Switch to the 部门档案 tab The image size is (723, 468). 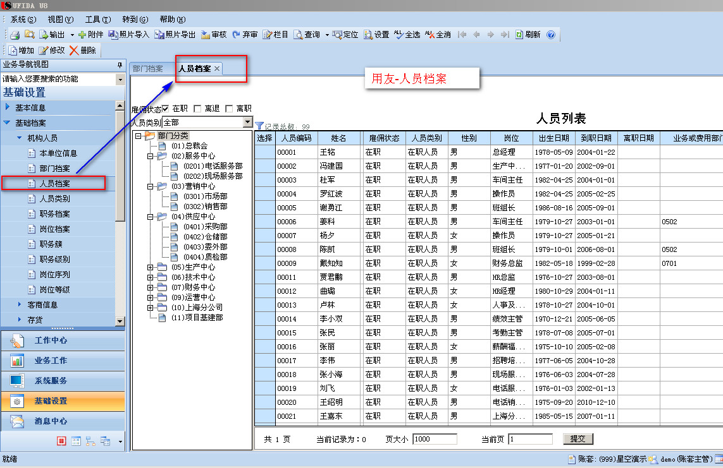pos(148,69)
